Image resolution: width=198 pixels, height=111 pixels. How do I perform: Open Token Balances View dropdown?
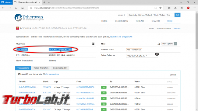[x=142, y=56]
